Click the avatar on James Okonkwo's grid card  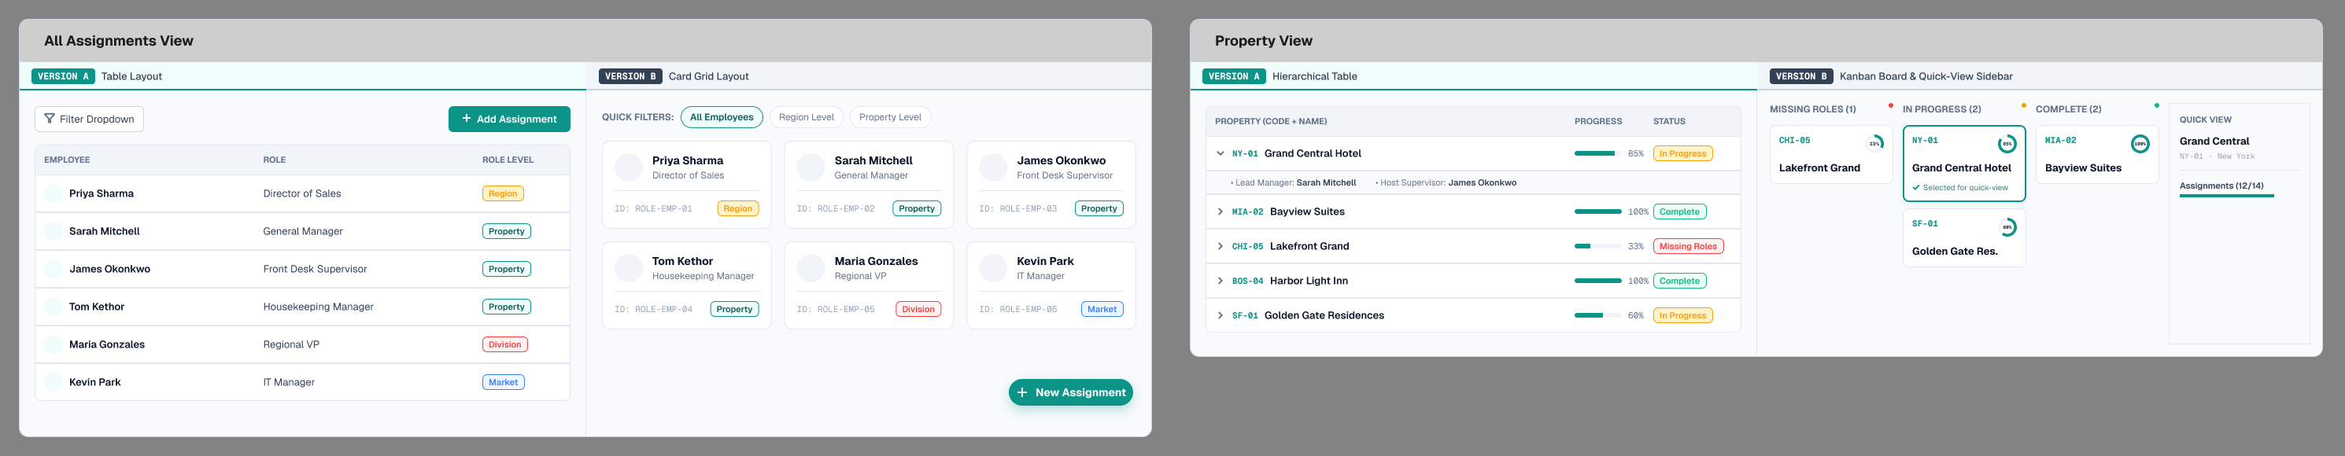click(993, 167)
